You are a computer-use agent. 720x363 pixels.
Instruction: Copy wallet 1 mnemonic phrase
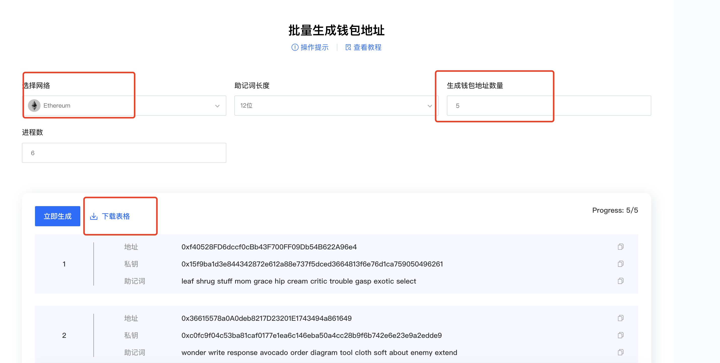coord(621,281)
